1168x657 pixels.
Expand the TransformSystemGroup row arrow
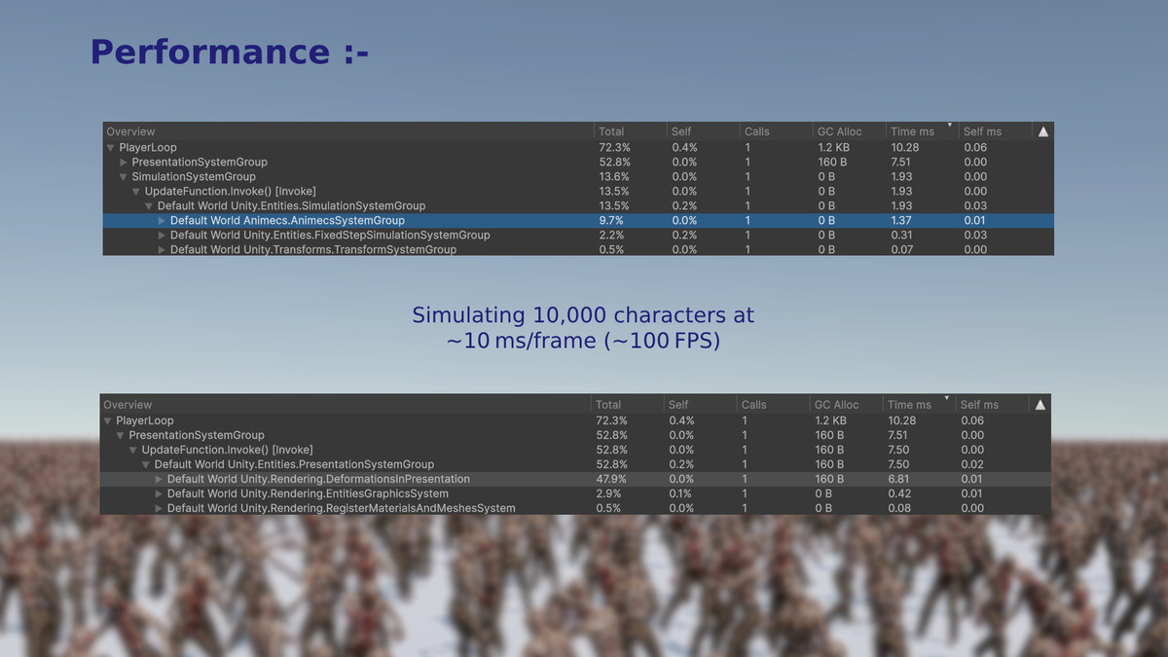(x=162, y=250)
